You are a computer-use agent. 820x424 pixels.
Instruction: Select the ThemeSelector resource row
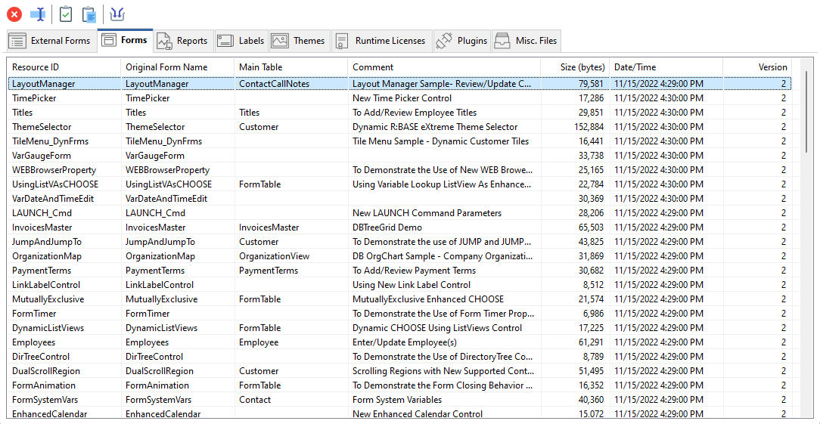399,126
